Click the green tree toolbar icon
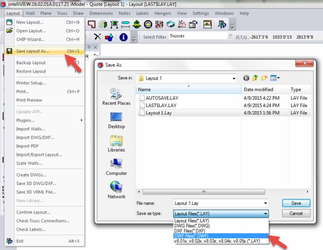This screenshot has height=250, width=323. click(136, 25)
